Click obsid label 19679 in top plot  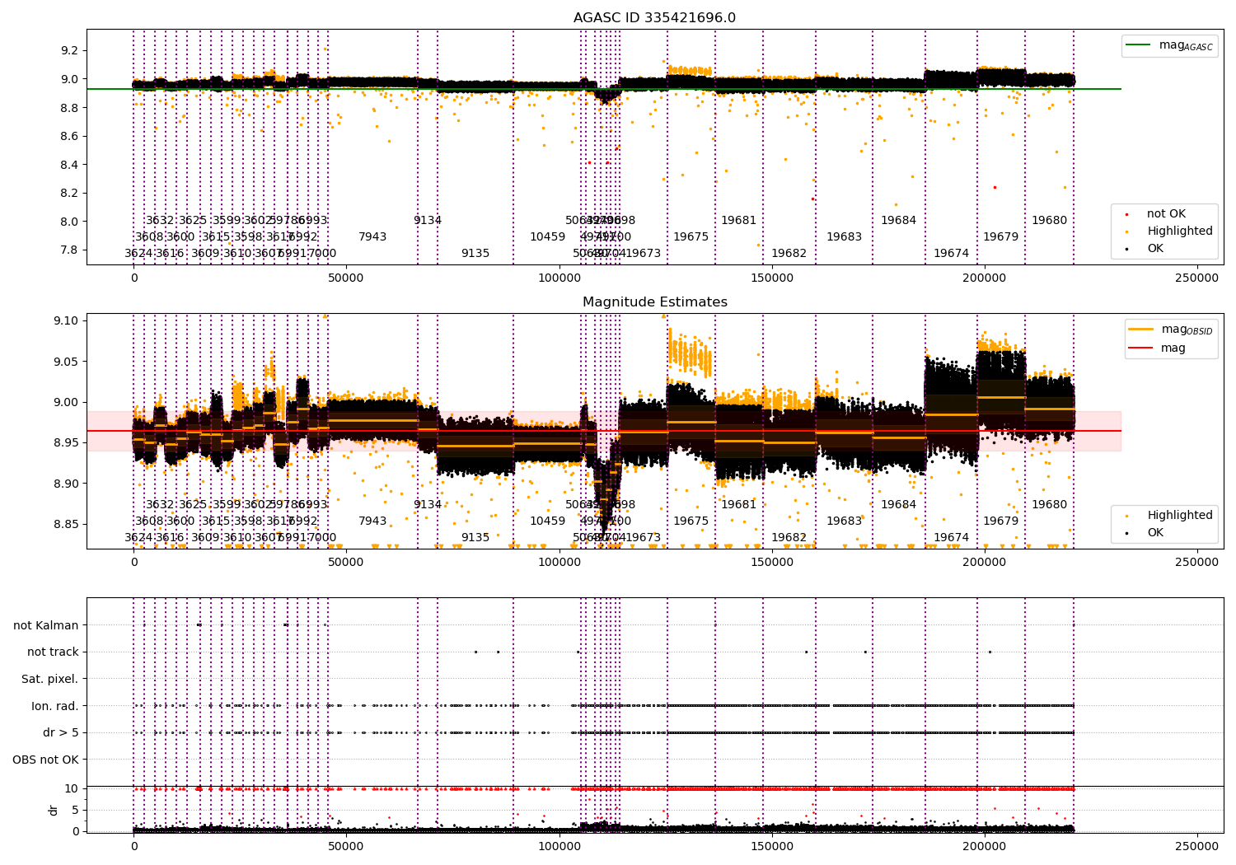tap(1001, 237)
